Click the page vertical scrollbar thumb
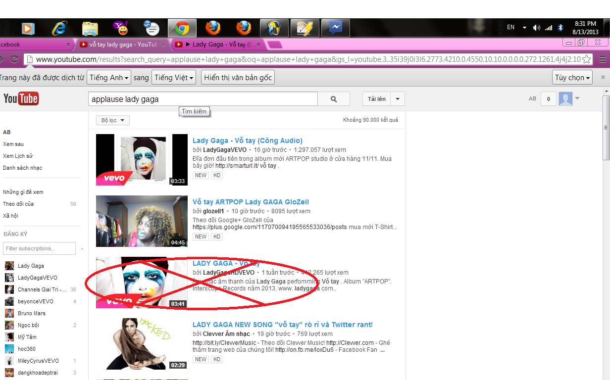610x380 pixels. (x=606, y=127)
